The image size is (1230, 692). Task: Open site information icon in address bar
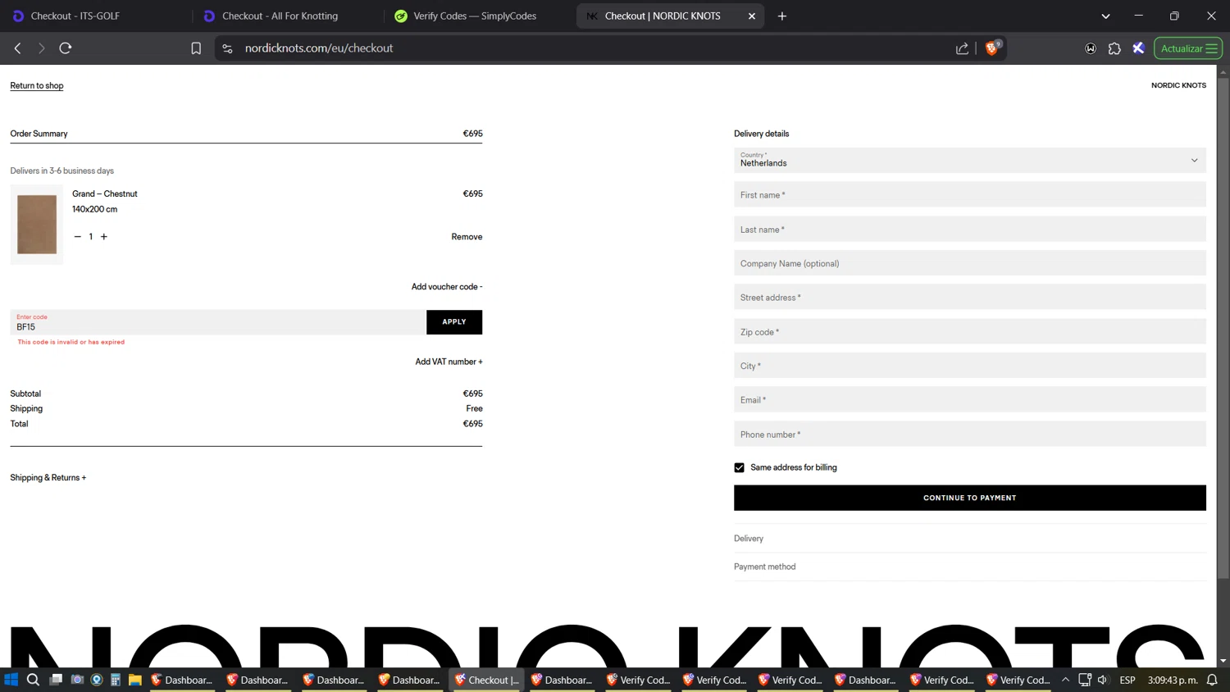click(228, 48)
